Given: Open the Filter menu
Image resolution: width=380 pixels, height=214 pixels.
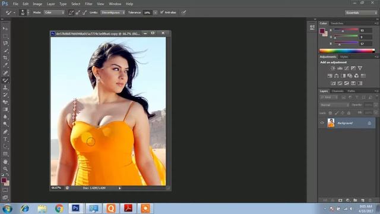Looking at the screenshot, I should point(88,4).
